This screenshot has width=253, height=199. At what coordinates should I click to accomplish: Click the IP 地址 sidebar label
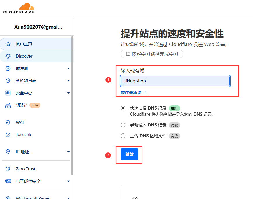[x=22, y=152]
